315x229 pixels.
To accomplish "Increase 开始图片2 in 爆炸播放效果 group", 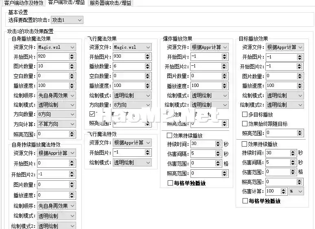I will 224,65.
